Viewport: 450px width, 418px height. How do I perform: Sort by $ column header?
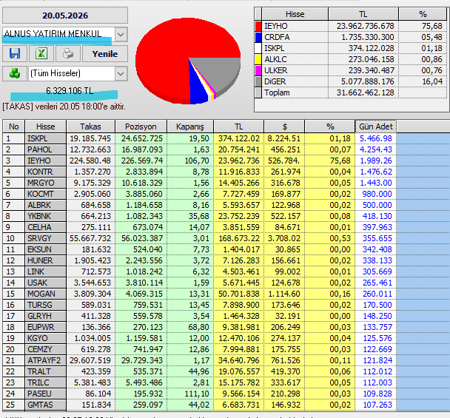(x=284, y=127)
